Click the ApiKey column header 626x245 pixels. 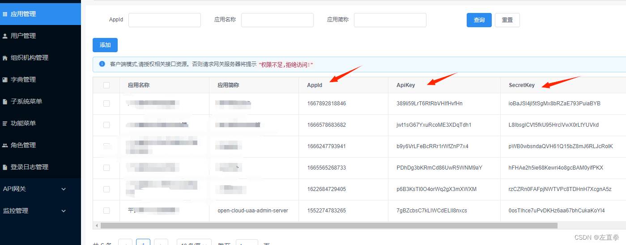tap(406, 85)
